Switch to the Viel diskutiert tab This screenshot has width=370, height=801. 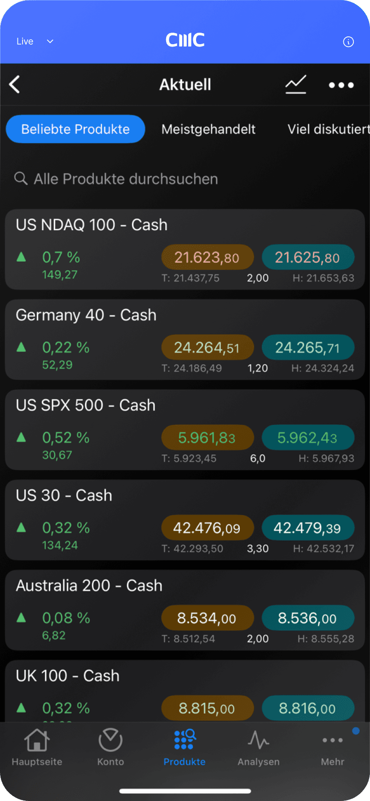(328, 129)
